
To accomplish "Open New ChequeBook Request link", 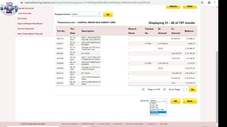I will pos(30,34).
